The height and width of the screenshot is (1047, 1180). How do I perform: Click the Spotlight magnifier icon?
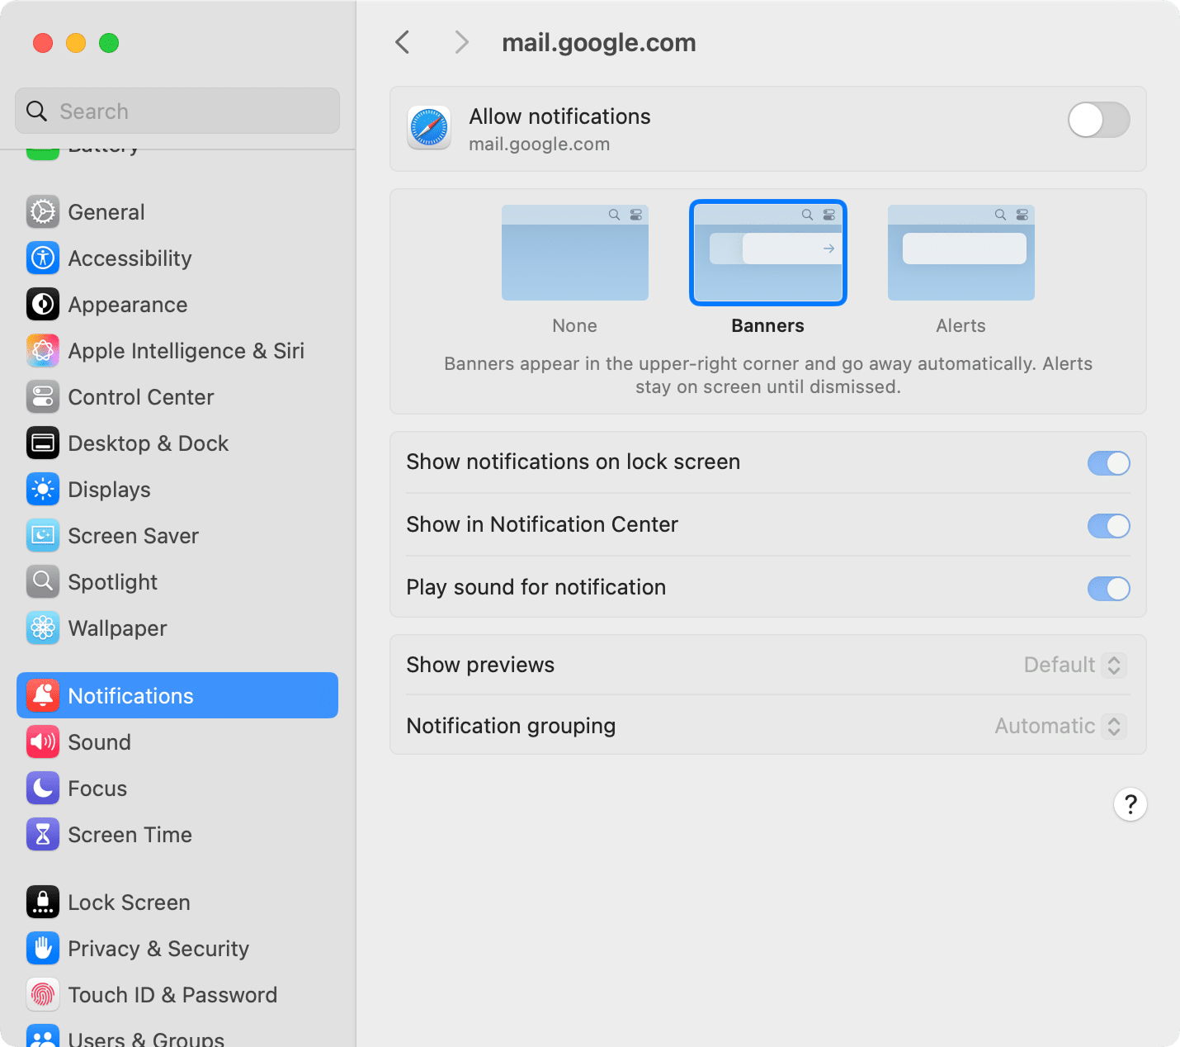pyautogui.click(x=43, y=582)
